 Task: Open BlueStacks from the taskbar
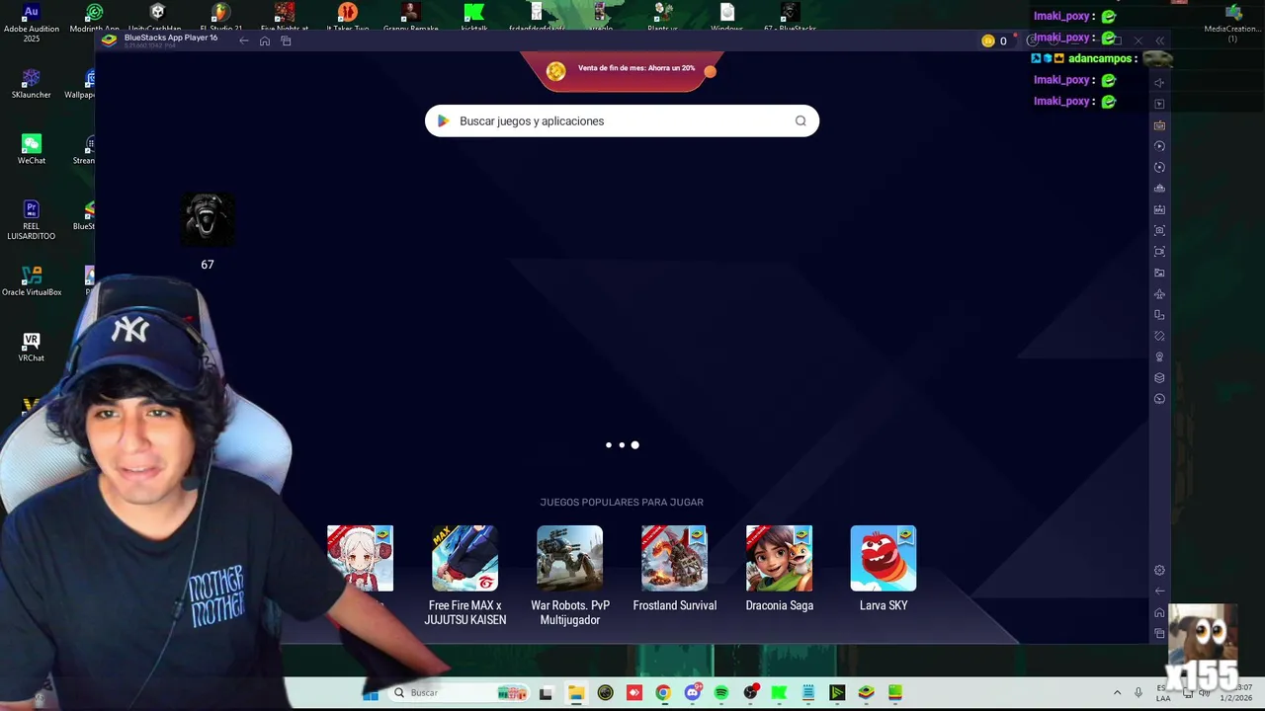(866, 693)
